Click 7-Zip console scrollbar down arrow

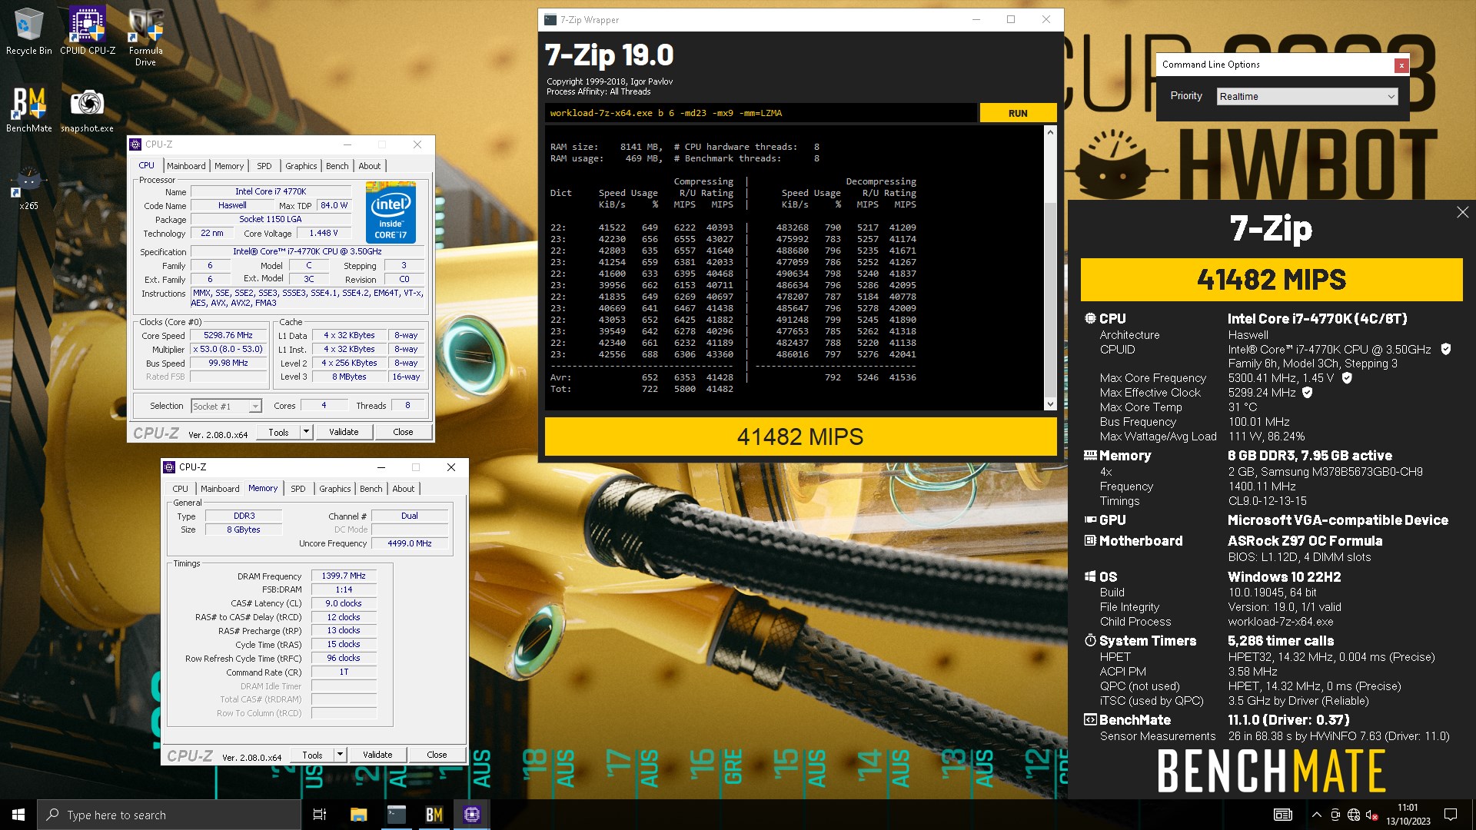click(x=1050, y=404)
